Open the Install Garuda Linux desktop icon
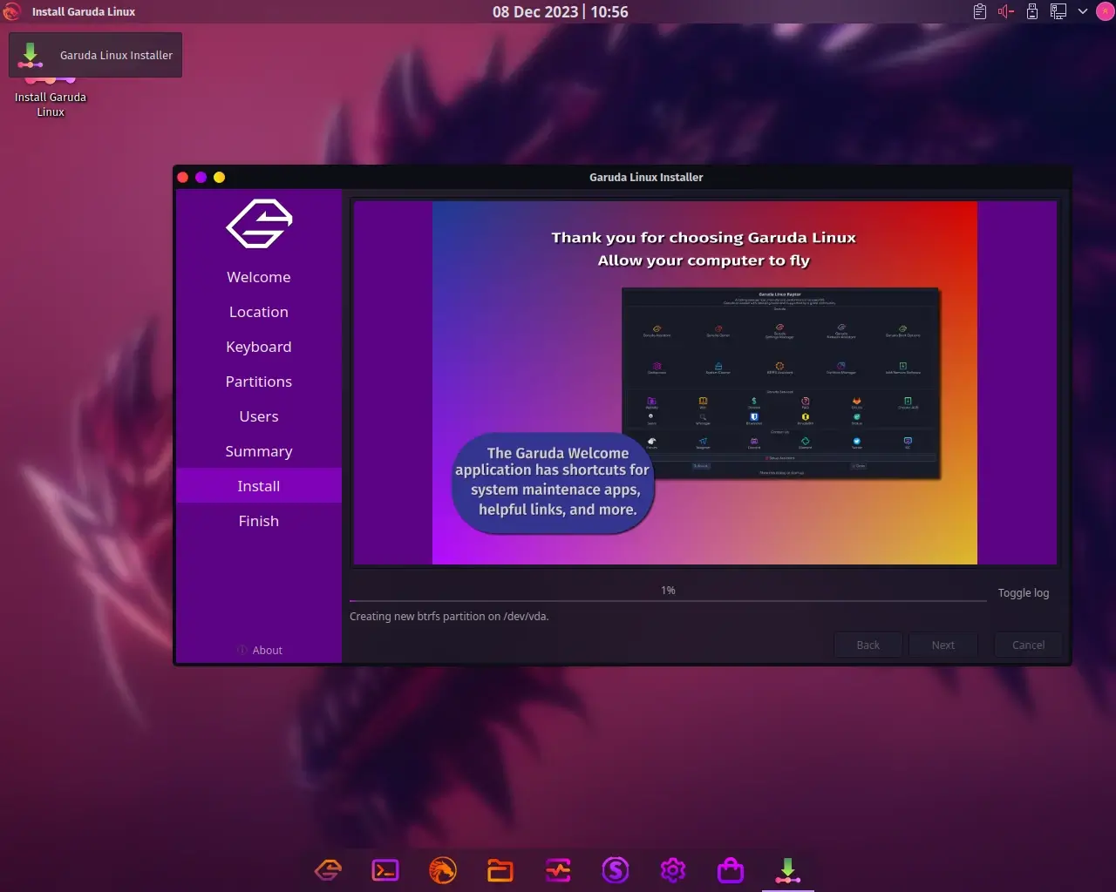This screenshot has height=892, width=1116. [51, 96]
